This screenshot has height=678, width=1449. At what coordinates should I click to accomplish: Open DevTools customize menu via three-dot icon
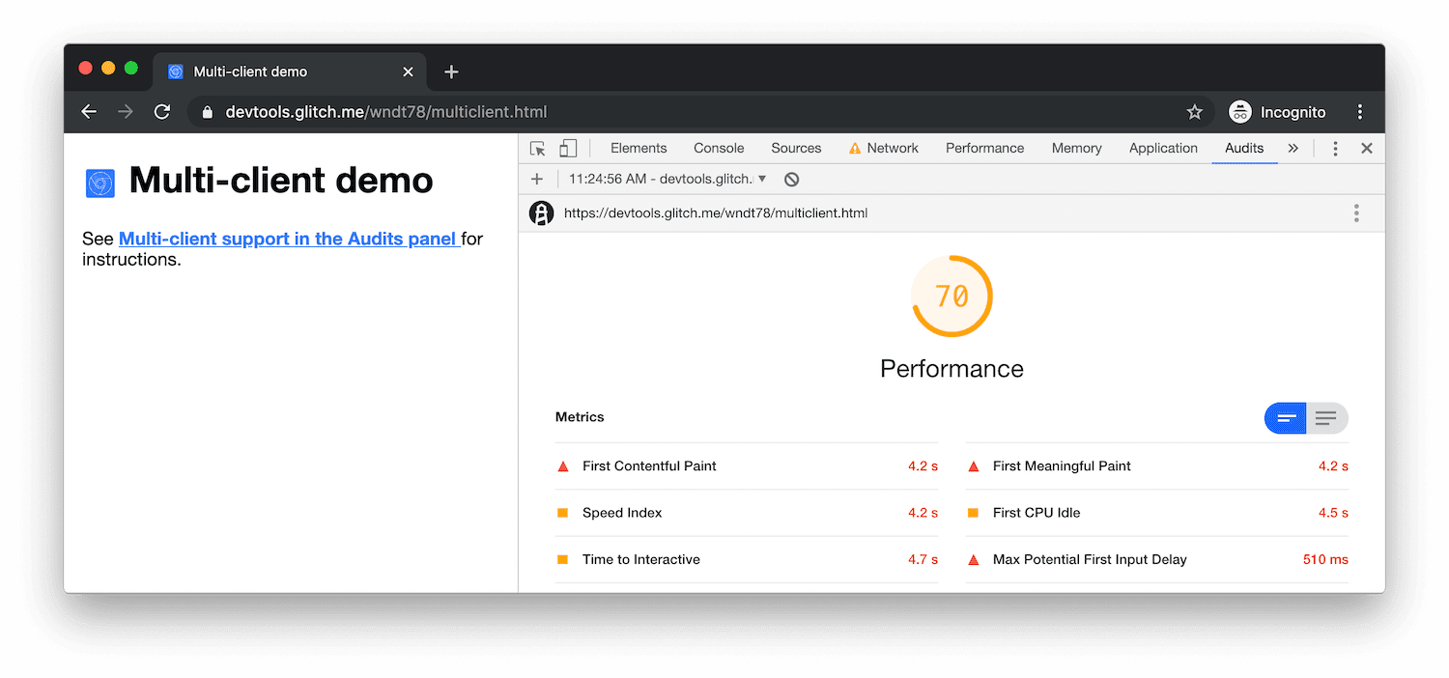1335,148
